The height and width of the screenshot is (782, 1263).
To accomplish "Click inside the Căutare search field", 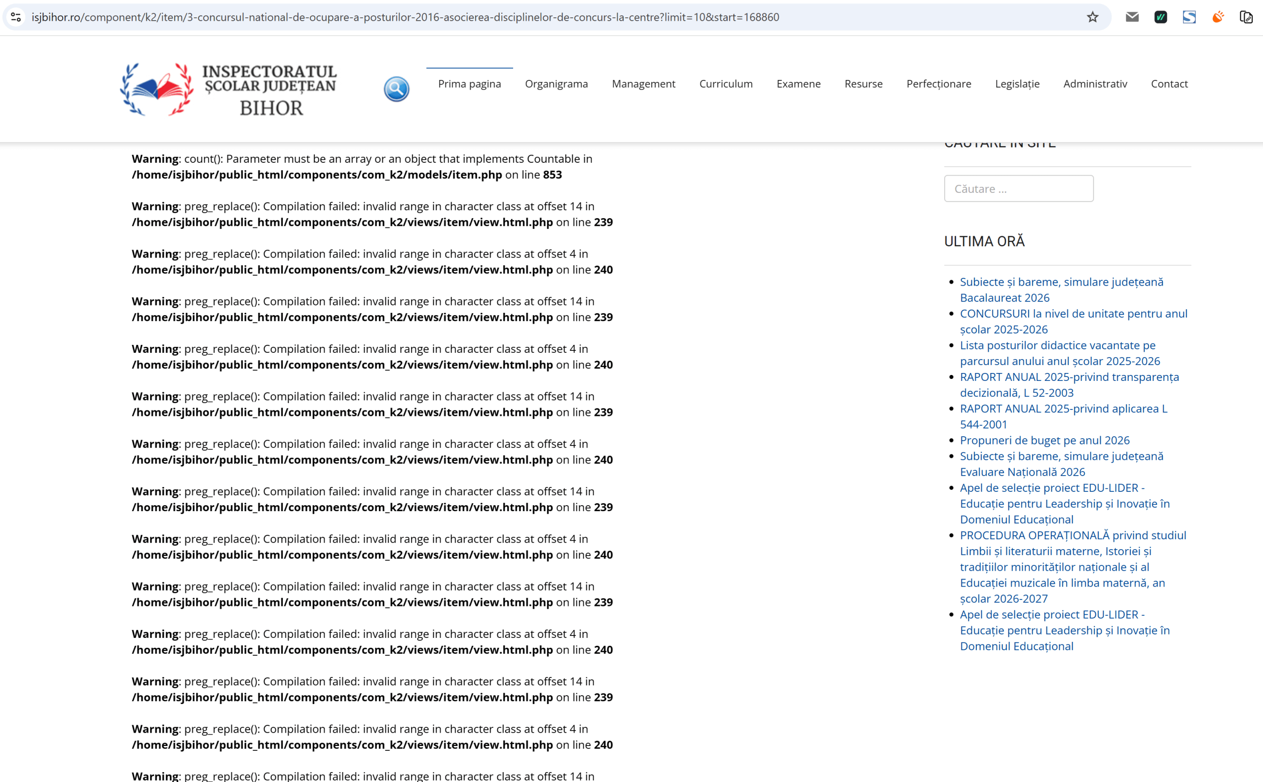I will 1018,189.
